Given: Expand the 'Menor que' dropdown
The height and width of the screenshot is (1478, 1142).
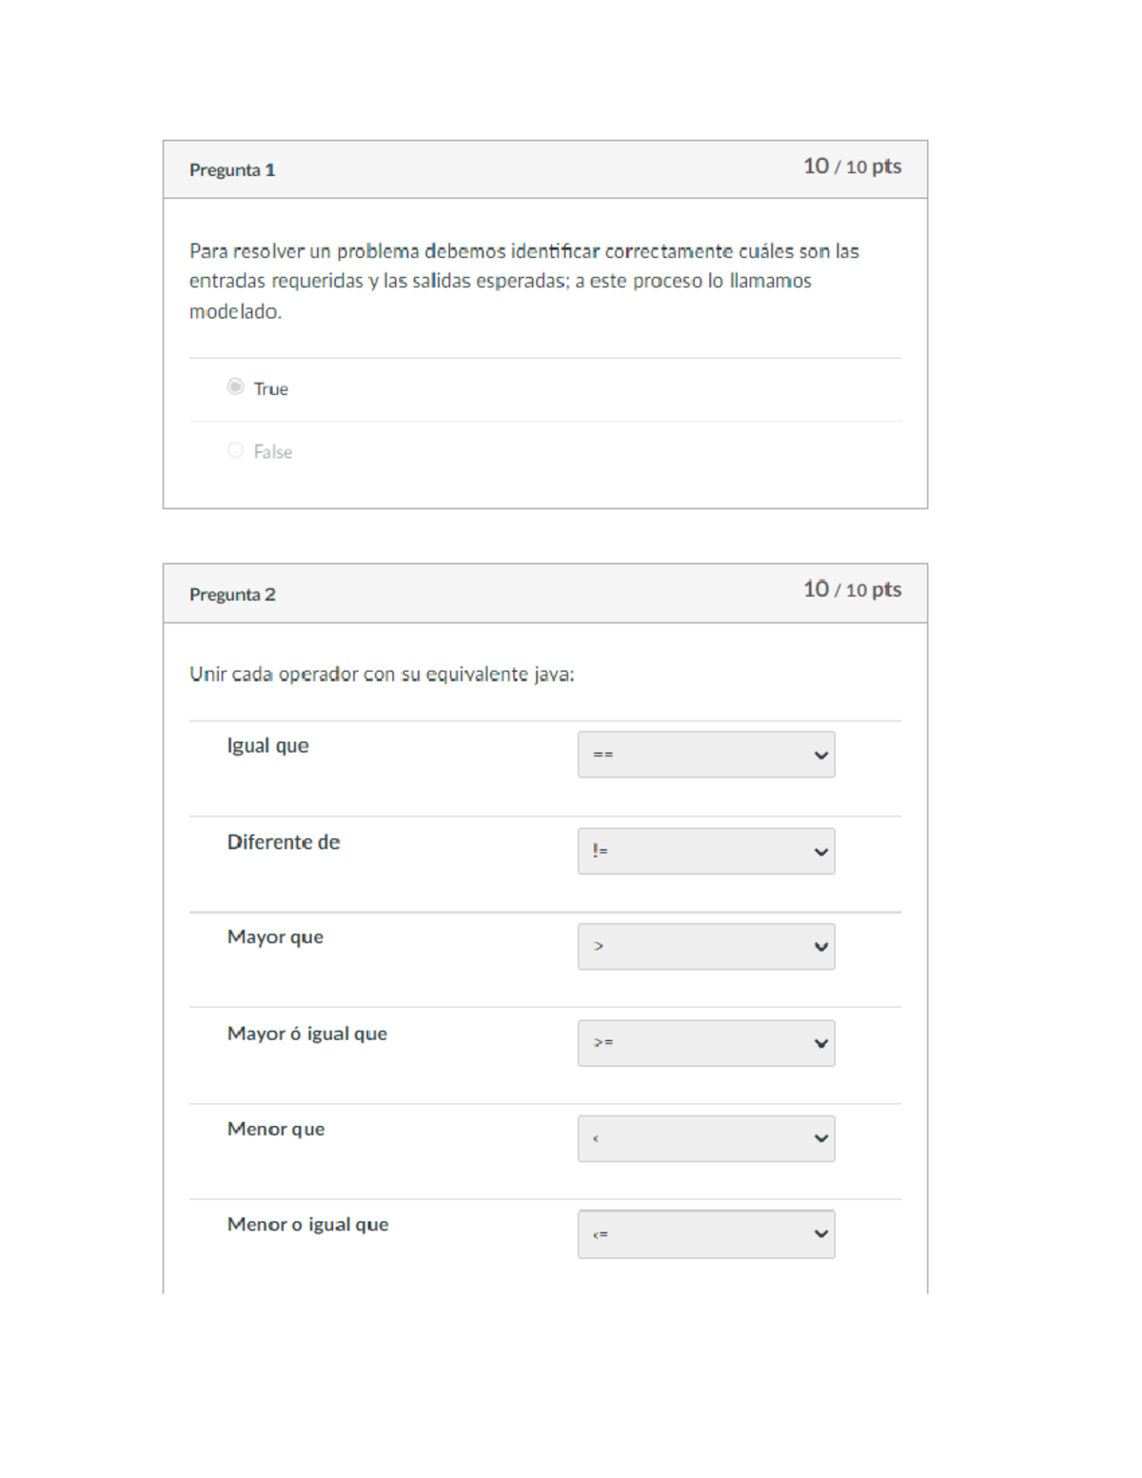Looking at the screenshot, I should click(705, 1138).
